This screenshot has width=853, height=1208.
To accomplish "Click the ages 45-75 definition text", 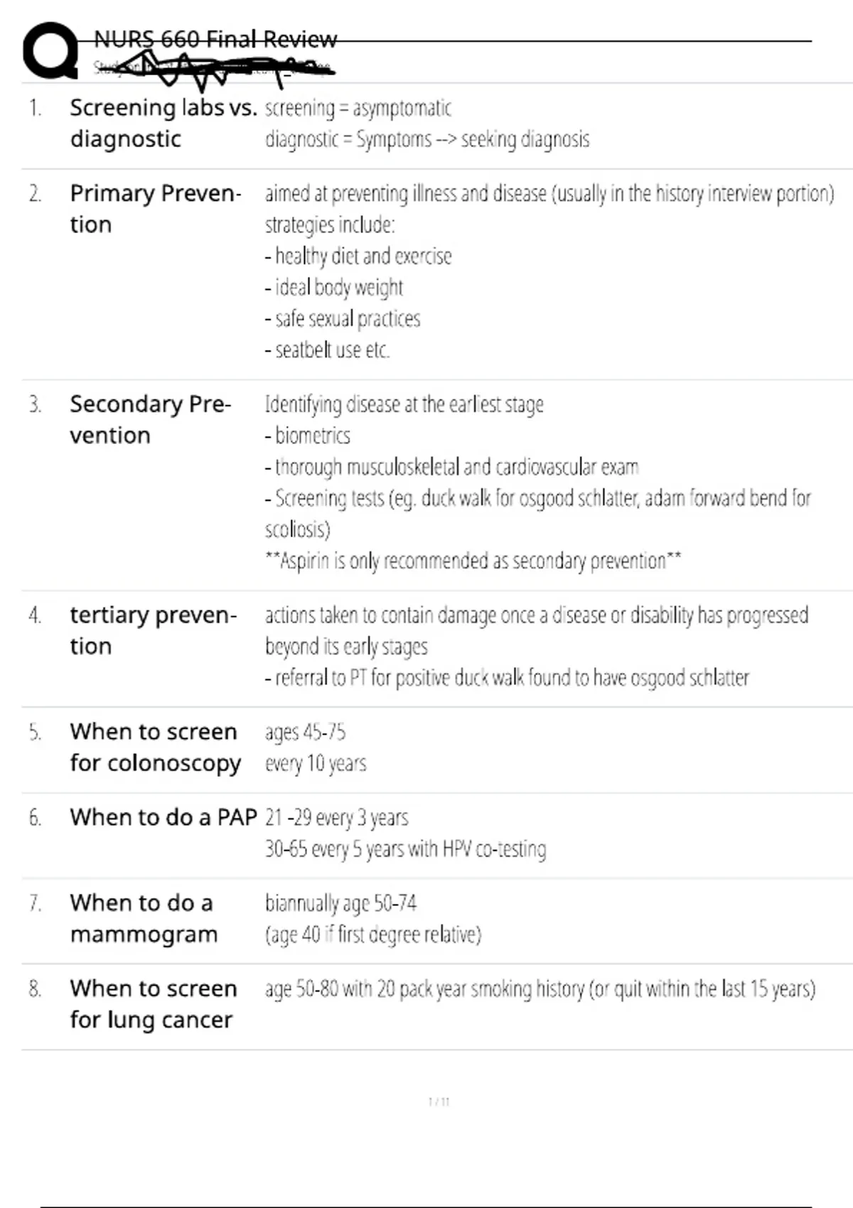I will click(x=305, y=732).
